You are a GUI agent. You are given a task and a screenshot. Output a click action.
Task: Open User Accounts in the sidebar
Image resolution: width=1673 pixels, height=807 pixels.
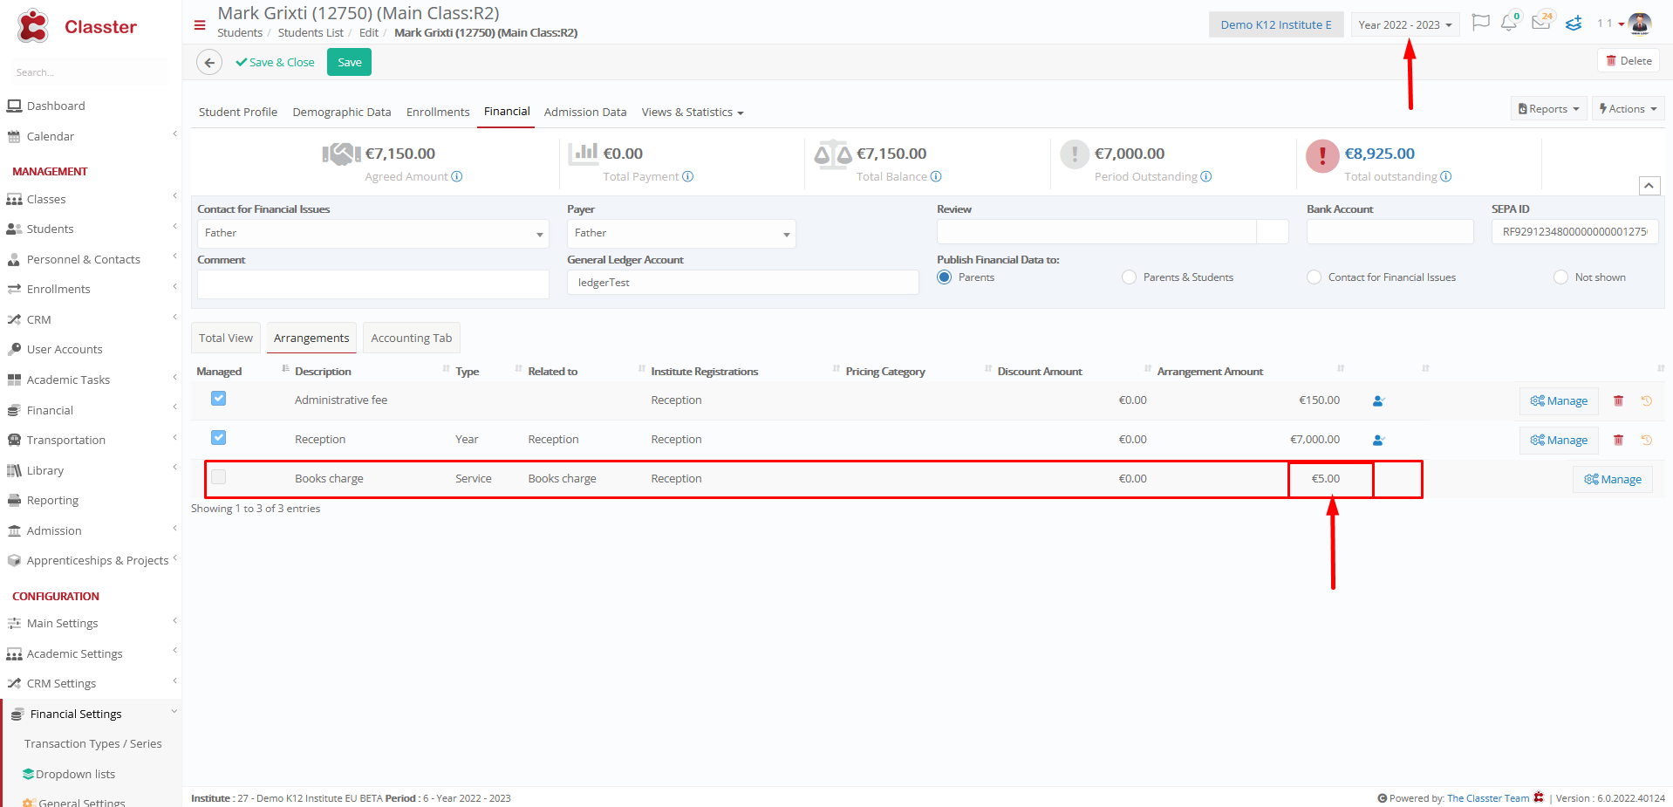65,349
